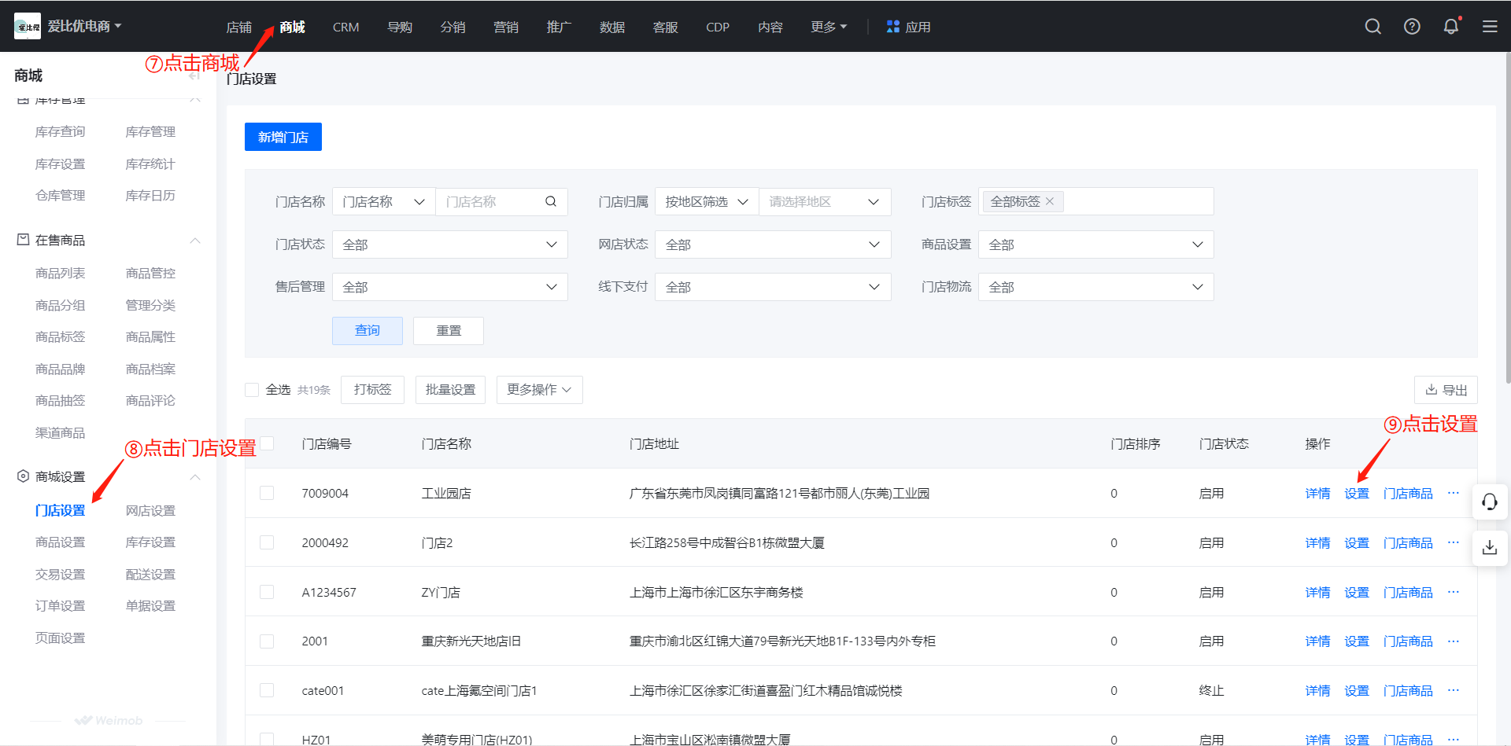Select the row checkbox for 工业园店
The image size is (1511, 746).
[x=267, y=493]
